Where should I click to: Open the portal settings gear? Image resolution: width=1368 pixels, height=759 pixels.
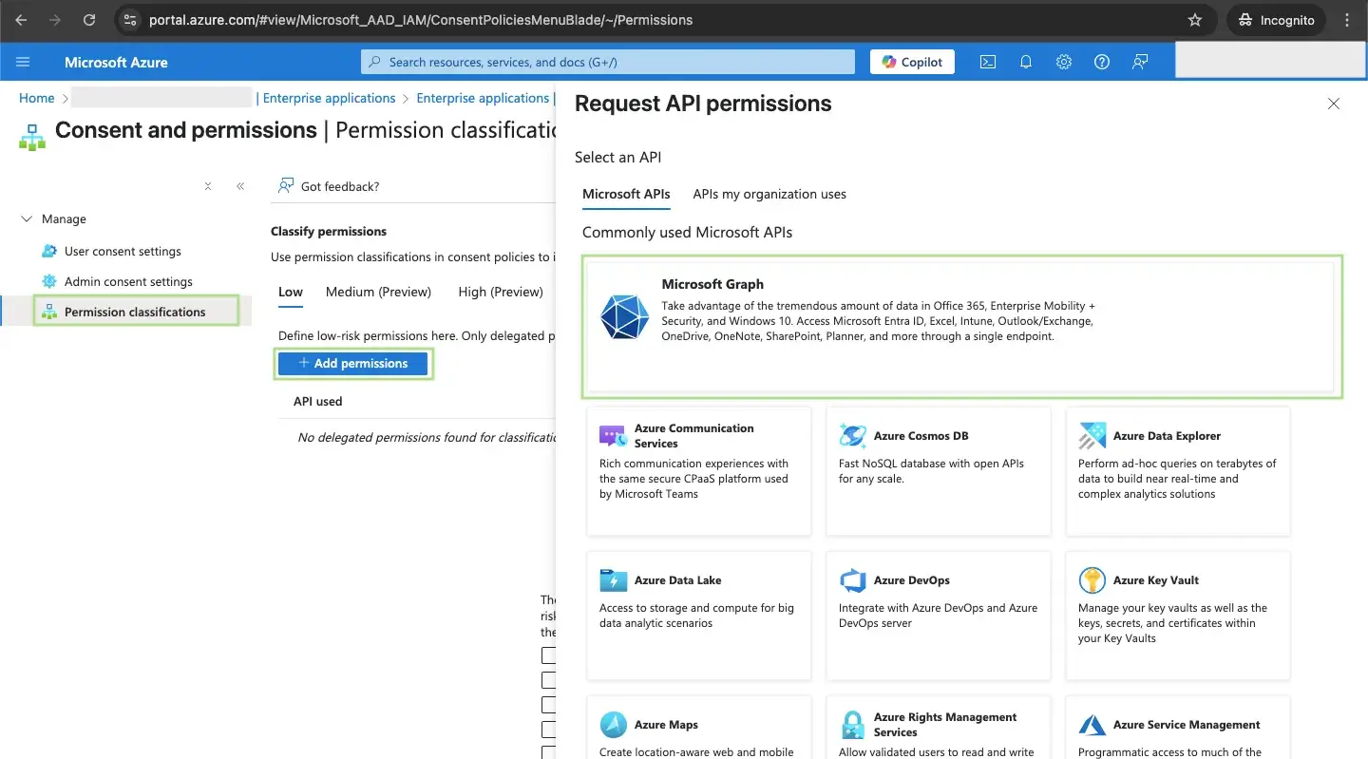1064,62
